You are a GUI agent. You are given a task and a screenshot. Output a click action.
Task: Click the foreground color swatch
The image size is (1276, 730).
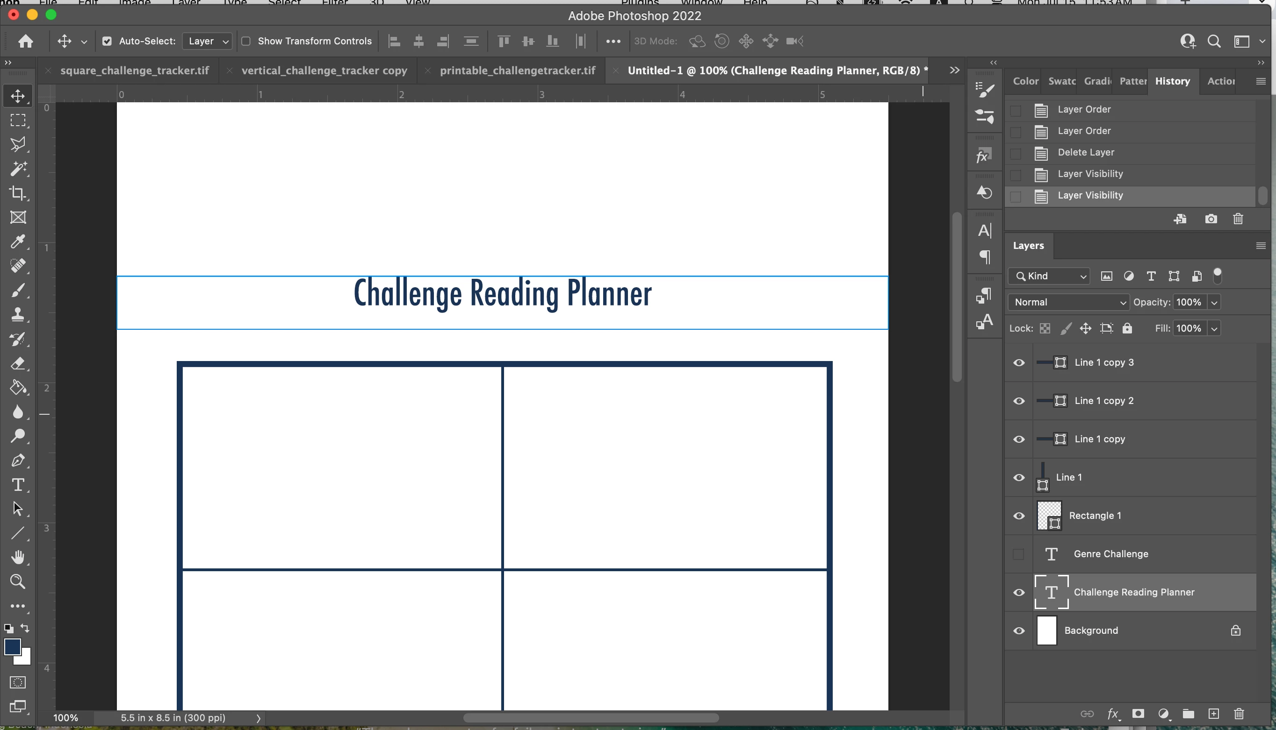(x=12, y=646)
